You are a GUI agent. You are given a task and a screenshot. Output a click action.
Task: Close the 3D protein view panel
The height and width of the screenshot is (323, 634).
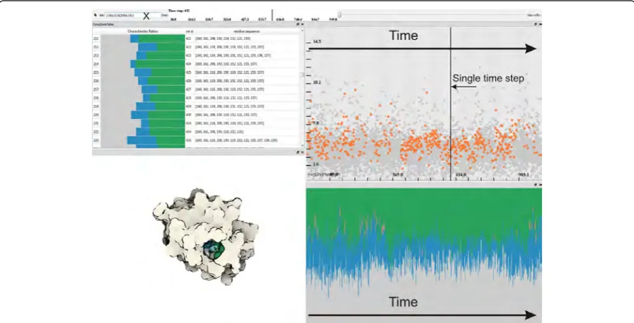click(x=303, y=153)
